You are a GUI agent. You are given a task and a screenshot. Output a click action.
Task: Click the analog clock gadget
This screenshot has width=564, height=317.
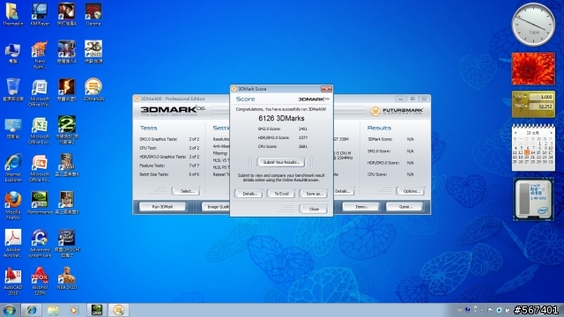tap(533, 25)
